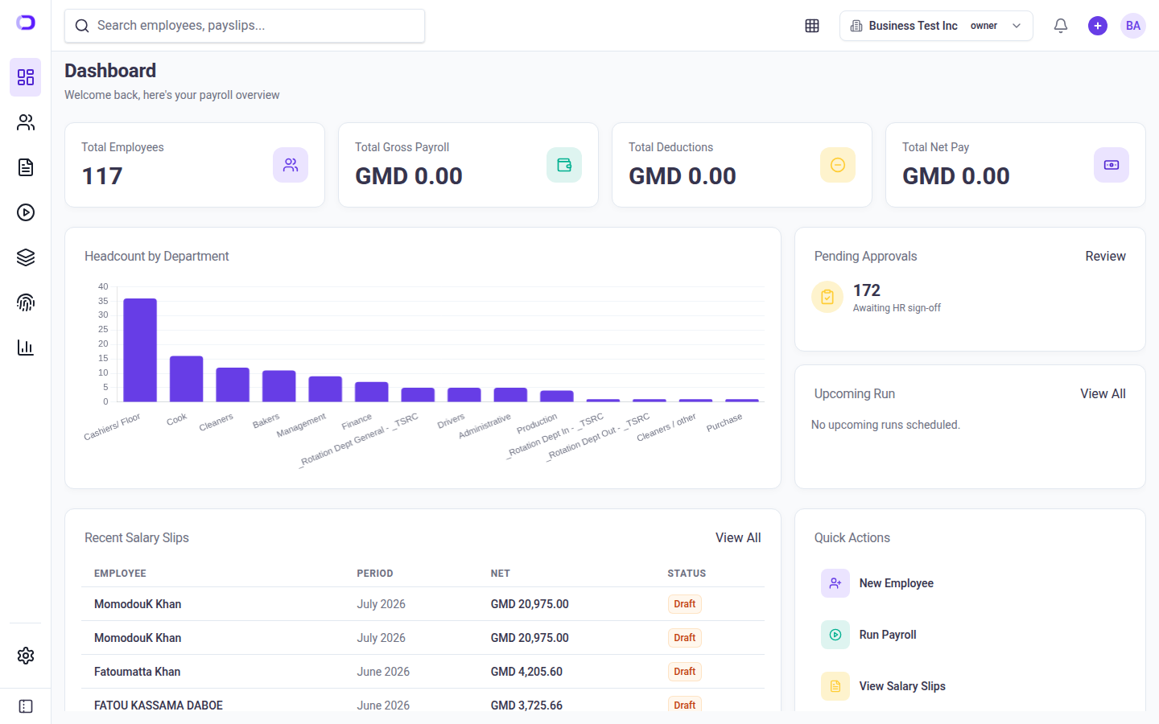Click the Bakers bar in chart
This screenshot has width=1159, height=724.
click(x=279, y=386)
